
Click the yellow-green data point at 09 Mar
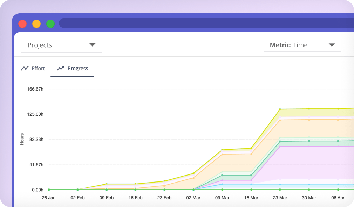pyautogui.click(x=222, y=150)
